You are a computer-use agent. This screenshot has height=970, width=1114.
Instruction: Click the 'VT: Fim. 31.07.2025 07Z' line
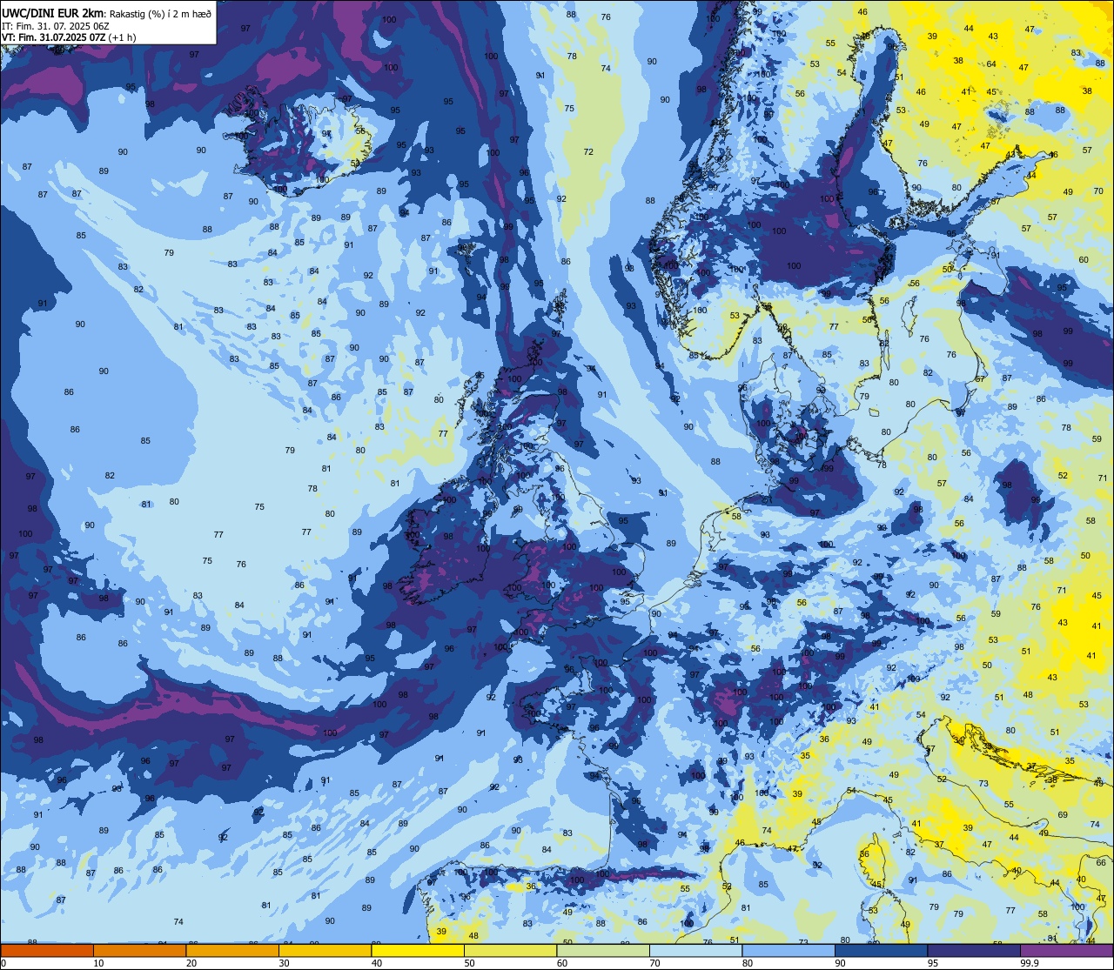[54, 37]
